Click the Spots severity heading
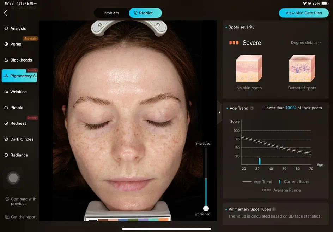Viewport: 333px width, 232px height. click(x=241, y=27)
